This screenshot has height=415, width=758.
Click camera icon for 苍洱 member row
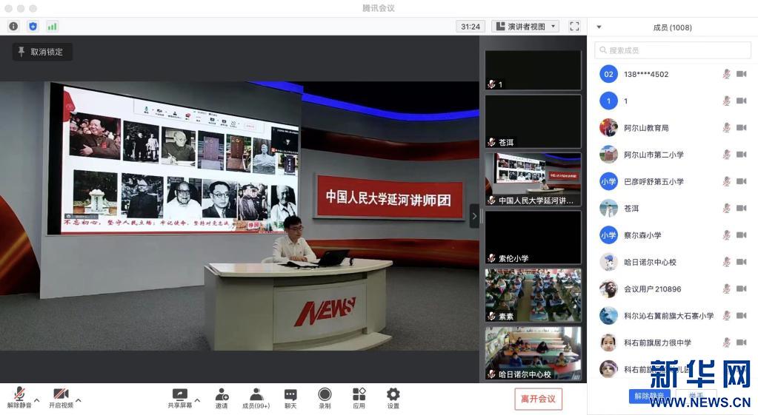coord(742,208)
